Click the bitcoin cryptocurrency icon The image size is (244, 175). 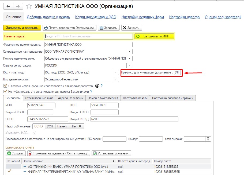point(97,86)
